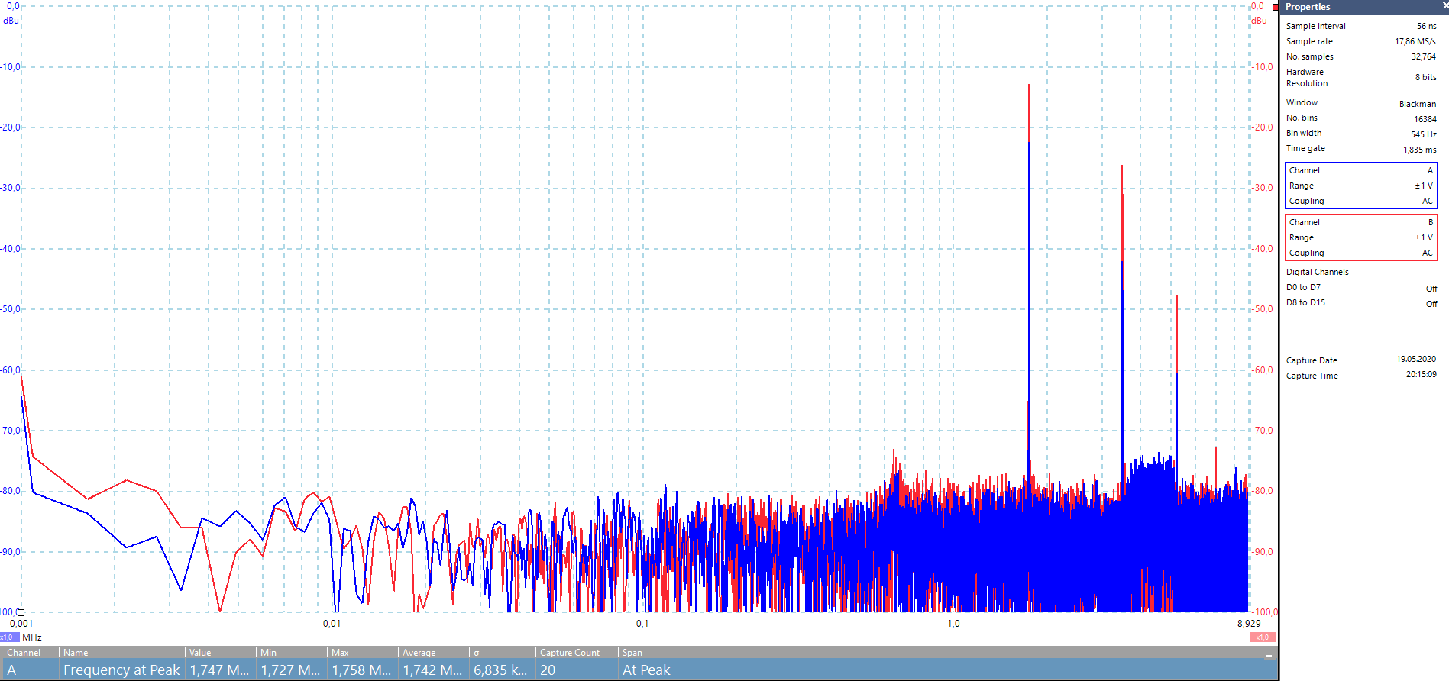Click the Hardware Resolution 8 bits value
Viewport: 1449px width, 681px height.
[x=1426, y=77]
